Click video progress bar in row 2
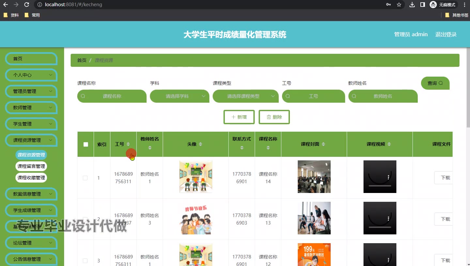This screenshot has height=266, width=470. [x=380, y=227]
